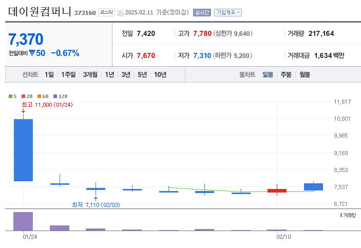The height and width of the screenshot is (248, 361).
Task: Click the 6,721 price axis label
Action: tap(340, 204)
